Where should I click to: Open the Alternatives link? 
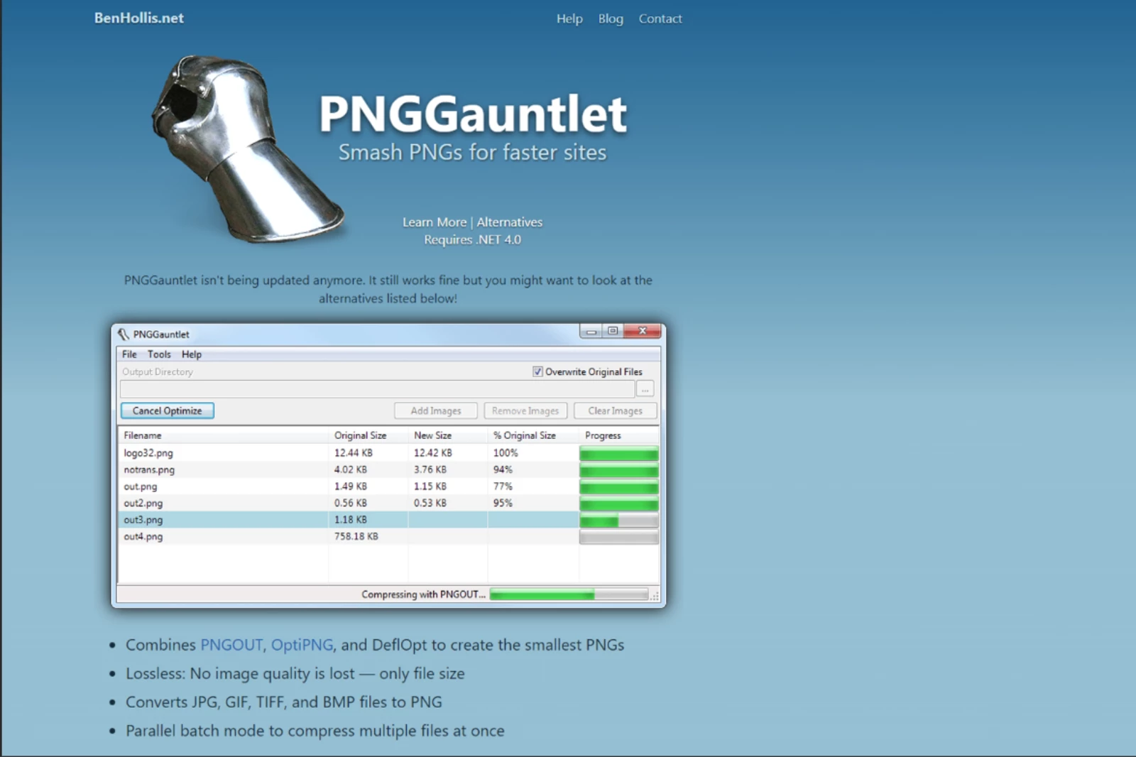point(510,222)
